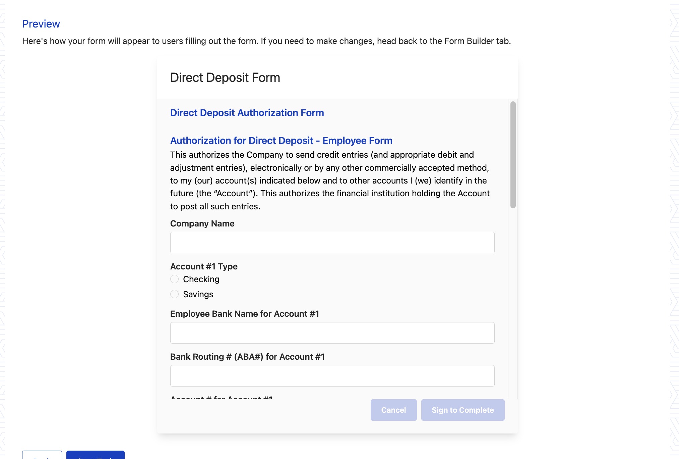
Task: Choose the Savings radio option
Action: (174, 294)
